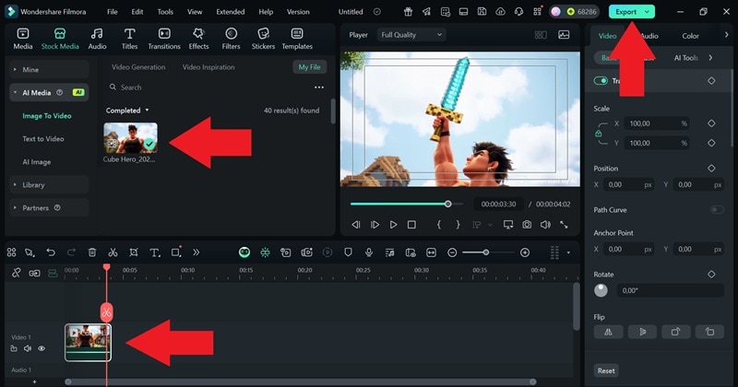The height and width of the screenshot is (387, 738).
Task: Click the marker shield icon
Action: 349,252
